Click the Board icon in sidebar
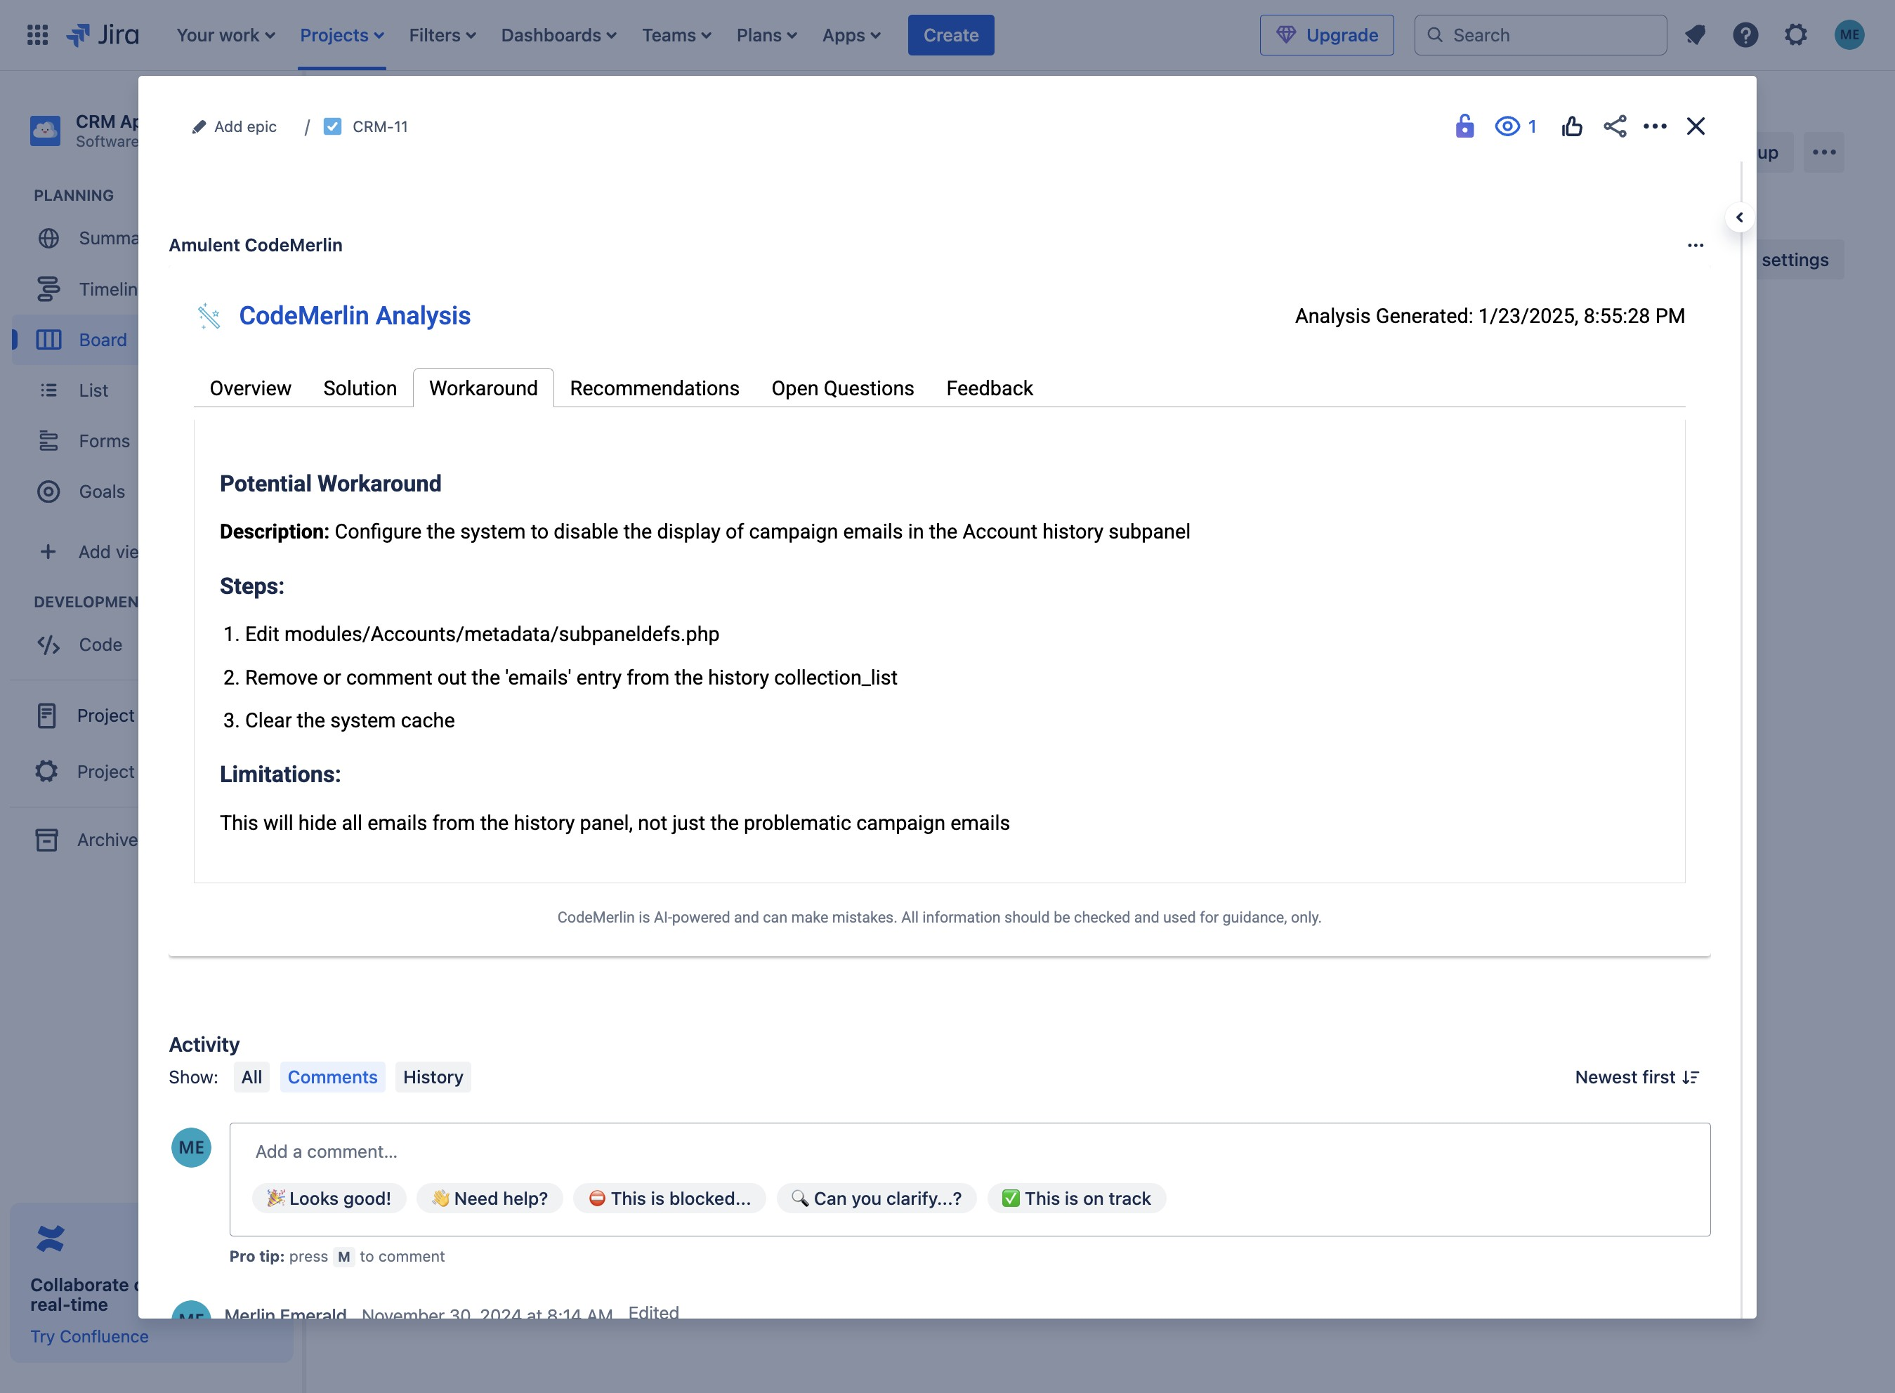The height and width of the screenshot is (1393, 1895). click(x=49, y=340)
